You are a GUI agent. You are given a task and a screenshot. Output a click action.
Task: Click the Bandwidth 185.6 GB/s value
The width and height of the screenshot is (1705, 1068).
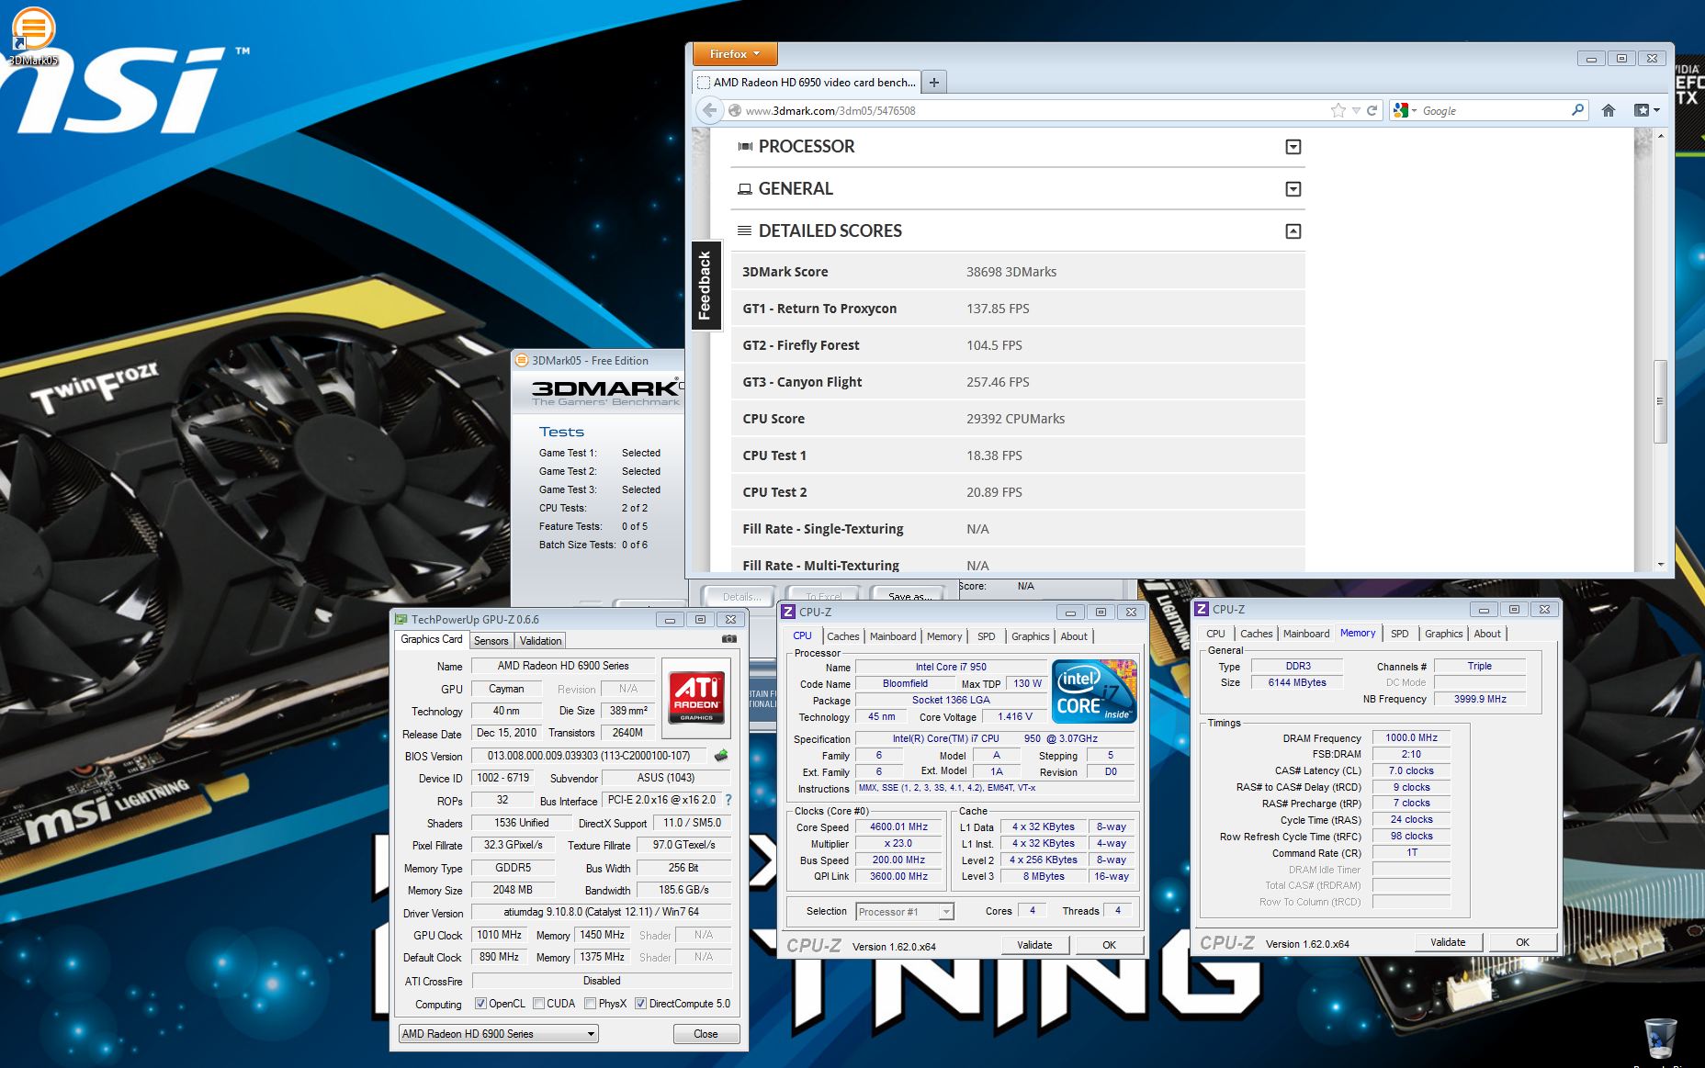coord(683,889)
